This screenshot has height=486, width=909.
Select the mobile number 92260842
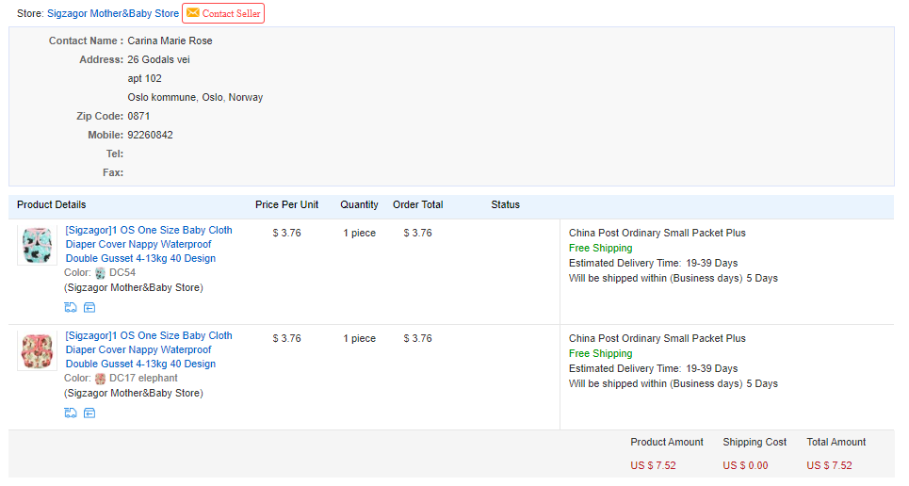click(150, 135)
